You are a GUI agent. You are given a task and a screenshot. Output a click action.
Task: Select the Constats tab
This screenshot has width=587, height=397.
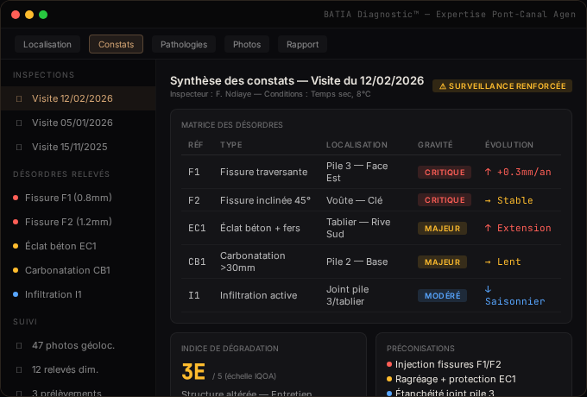(116, 44)
